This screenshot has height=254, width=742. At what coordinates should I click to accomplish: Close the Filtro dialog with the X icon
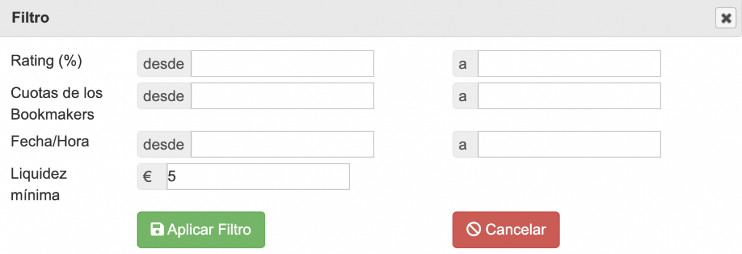724,18
